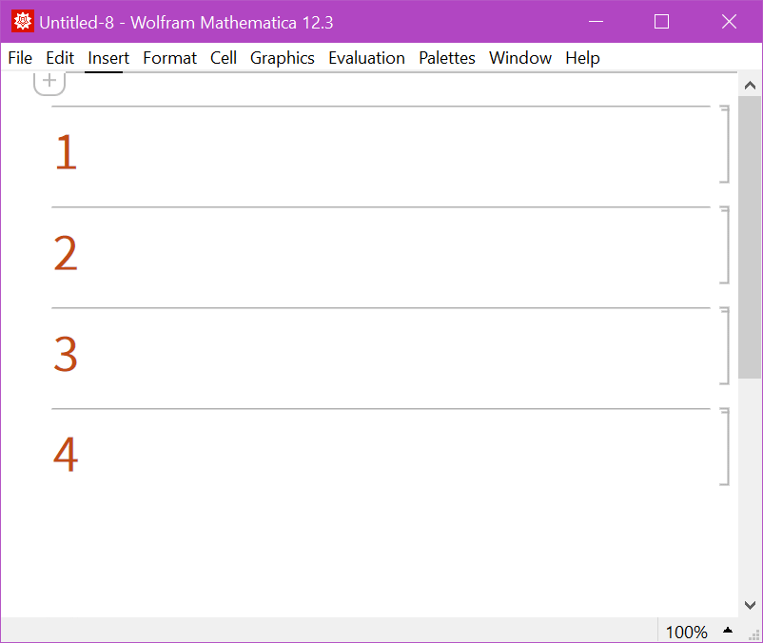Open the File menu
Viewport: 763px width, 643px height.
[x=20, y=58]
